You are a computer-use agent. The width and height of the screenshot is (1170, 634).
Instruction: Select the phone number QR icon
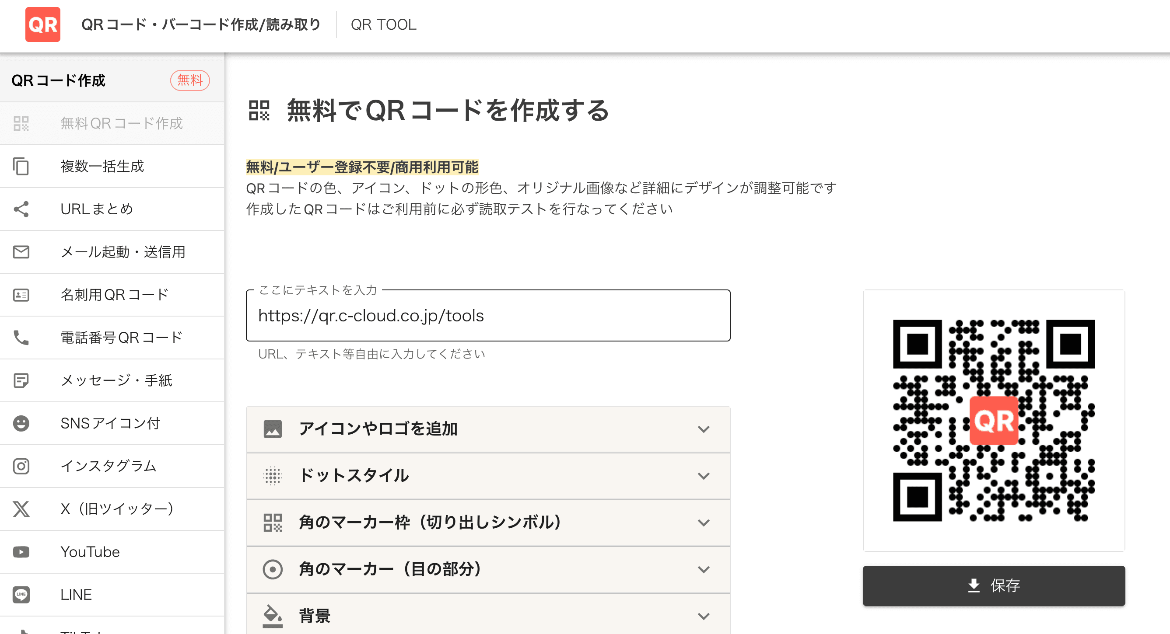click(21, 337)
